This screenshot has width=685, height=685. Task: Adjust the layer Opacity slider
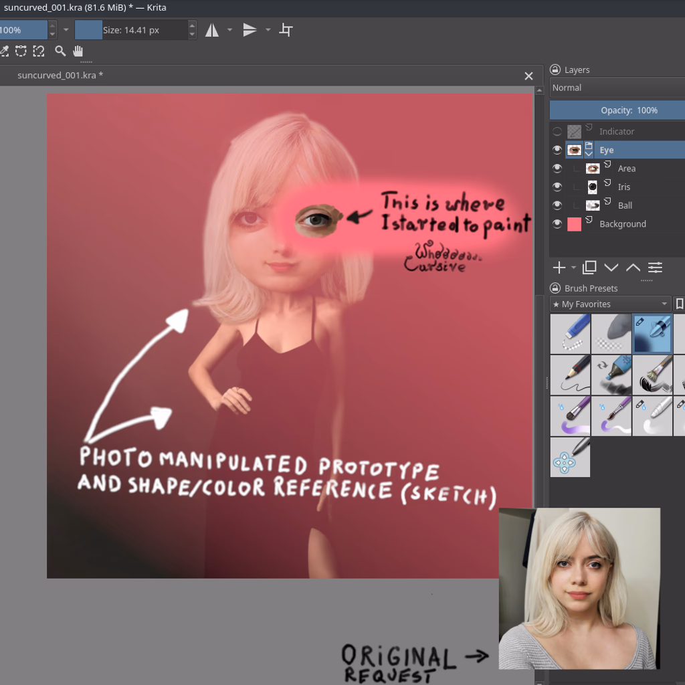tap(617, 110)
